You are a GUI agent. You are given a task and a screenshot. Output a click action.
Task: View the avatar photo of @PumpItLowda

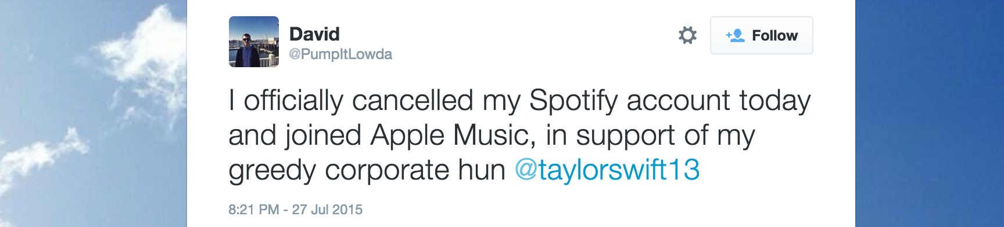(254, 42)
